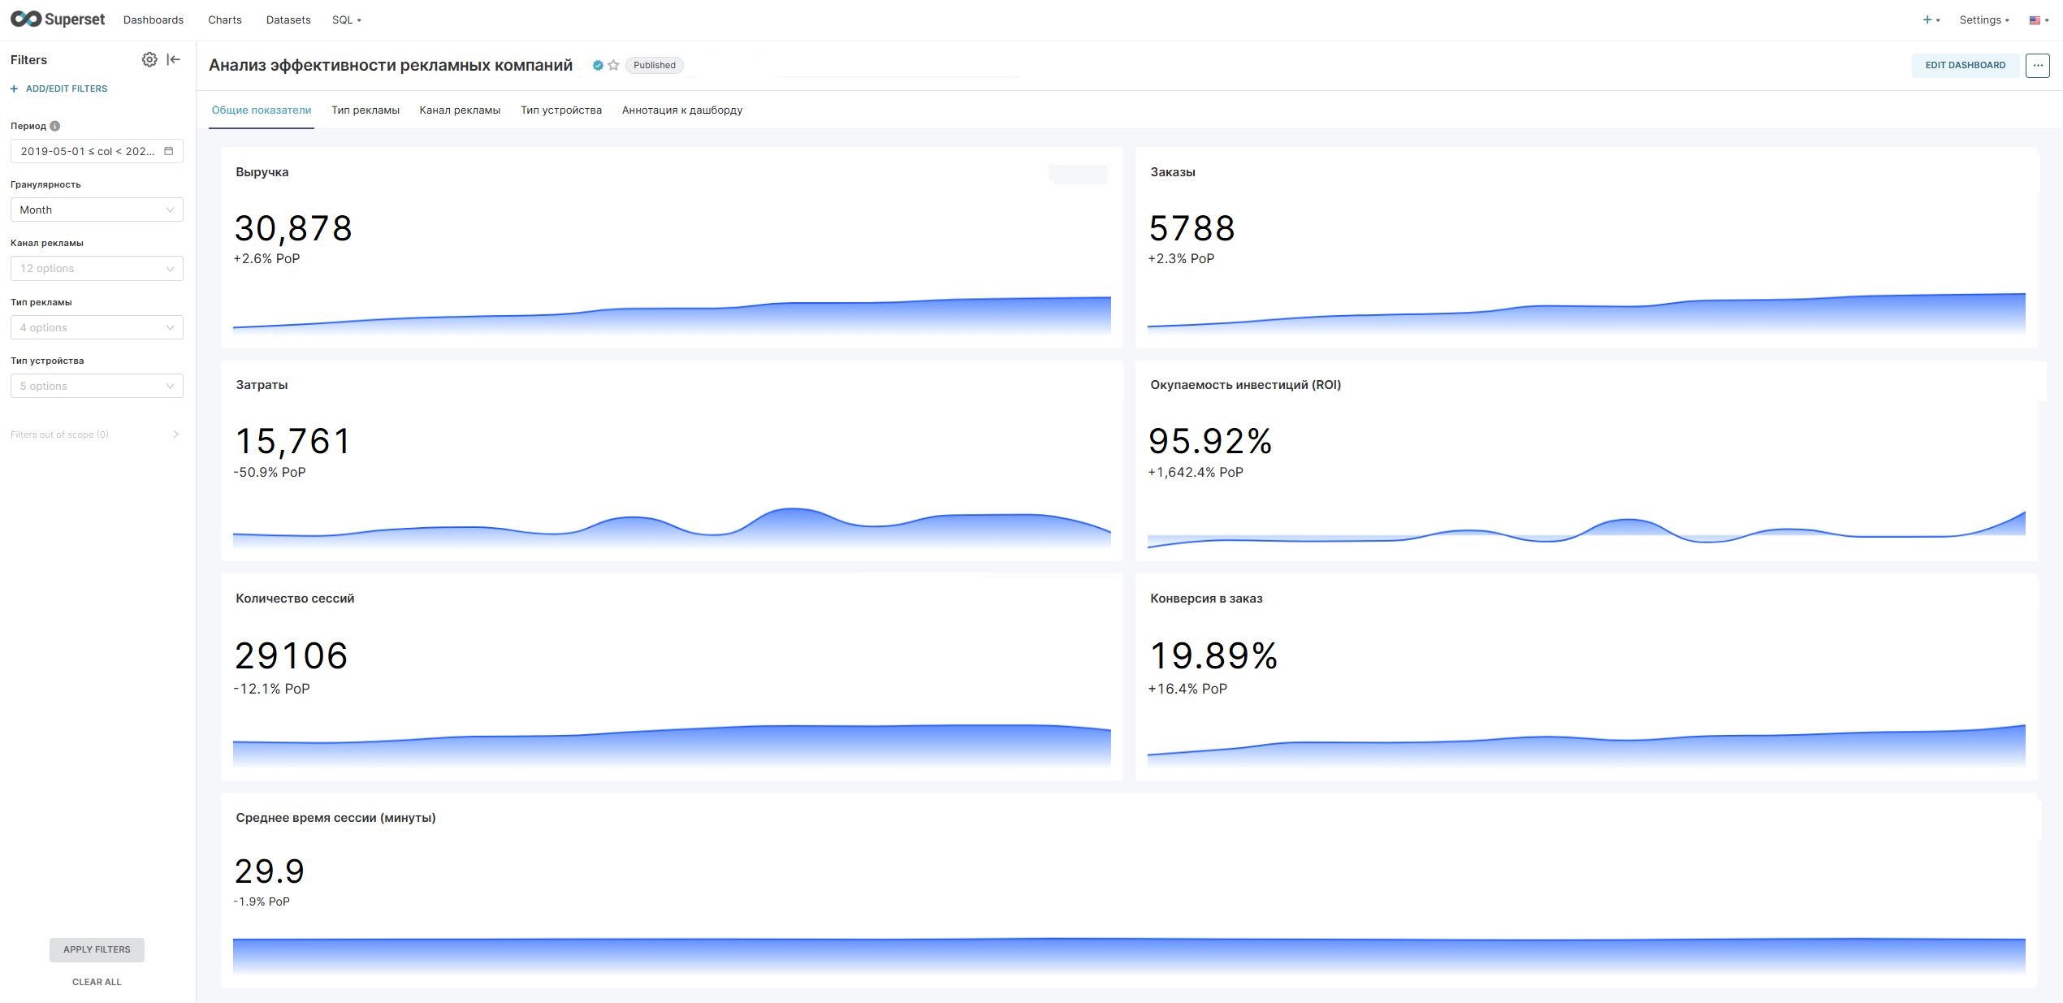The height and width of the screenshot is (1003, 2063).
Task: Switch to the Тип рекламы tab
Action: coord(365,110)
